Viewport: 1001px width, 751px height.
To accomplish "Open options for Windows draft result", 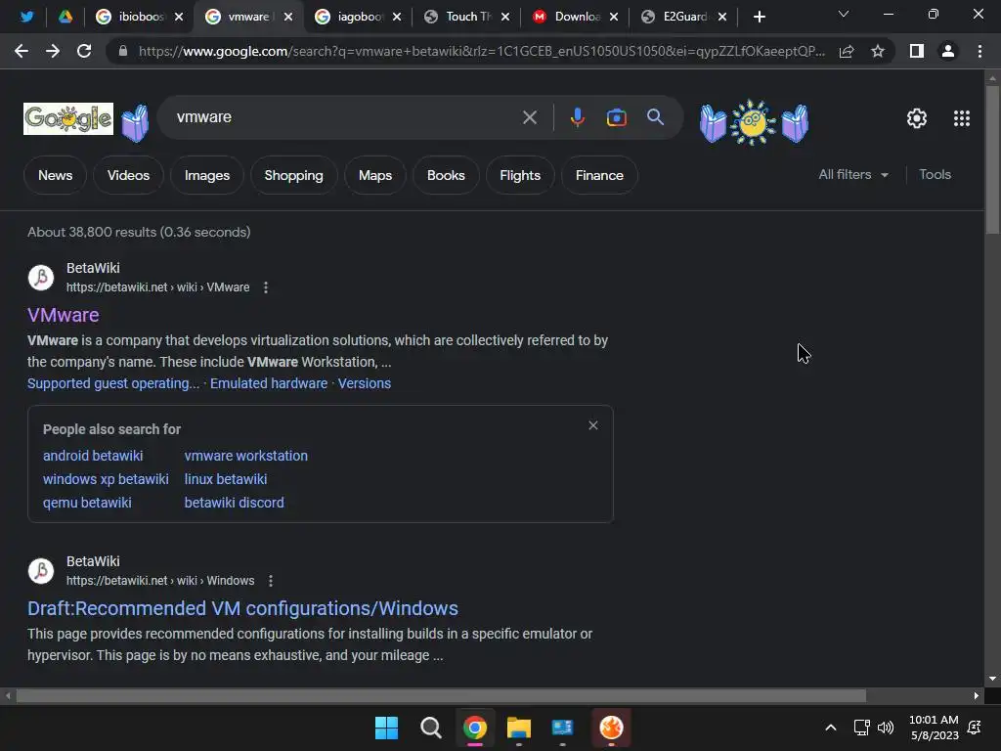I will [x=271, y=581].
